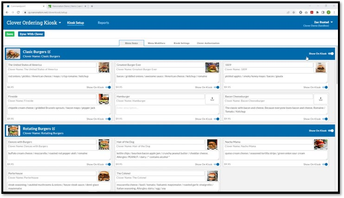Toggle Show On Kiosk for Bacon Cheeseburger
The width and height of the screenshot is (344, 198).
[x=325, y=119]
